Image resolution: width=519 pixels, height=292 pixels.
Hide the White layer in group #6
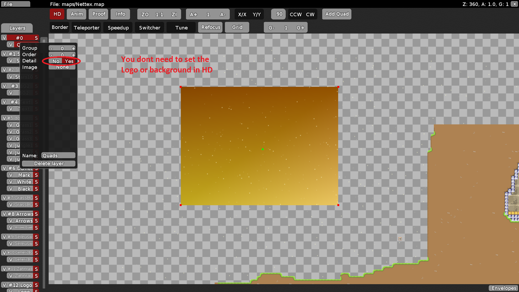tap(11, 182)
